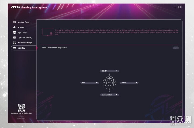
Task: Minimize the Gaming Intelligence window
Action: 174,7
